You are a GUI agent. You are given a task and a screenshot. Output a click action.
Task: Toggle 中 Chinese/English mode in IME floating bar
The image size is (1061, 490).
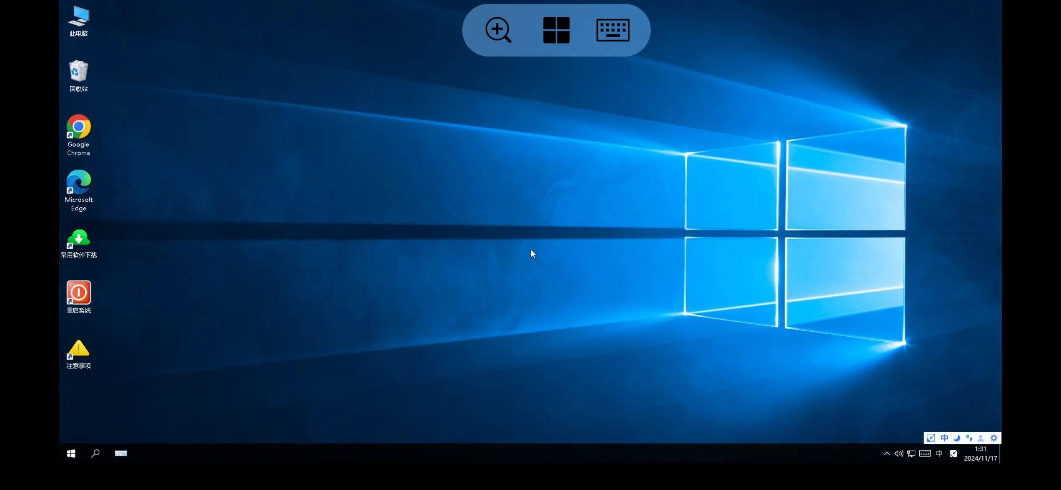click(x=944, y=438)
